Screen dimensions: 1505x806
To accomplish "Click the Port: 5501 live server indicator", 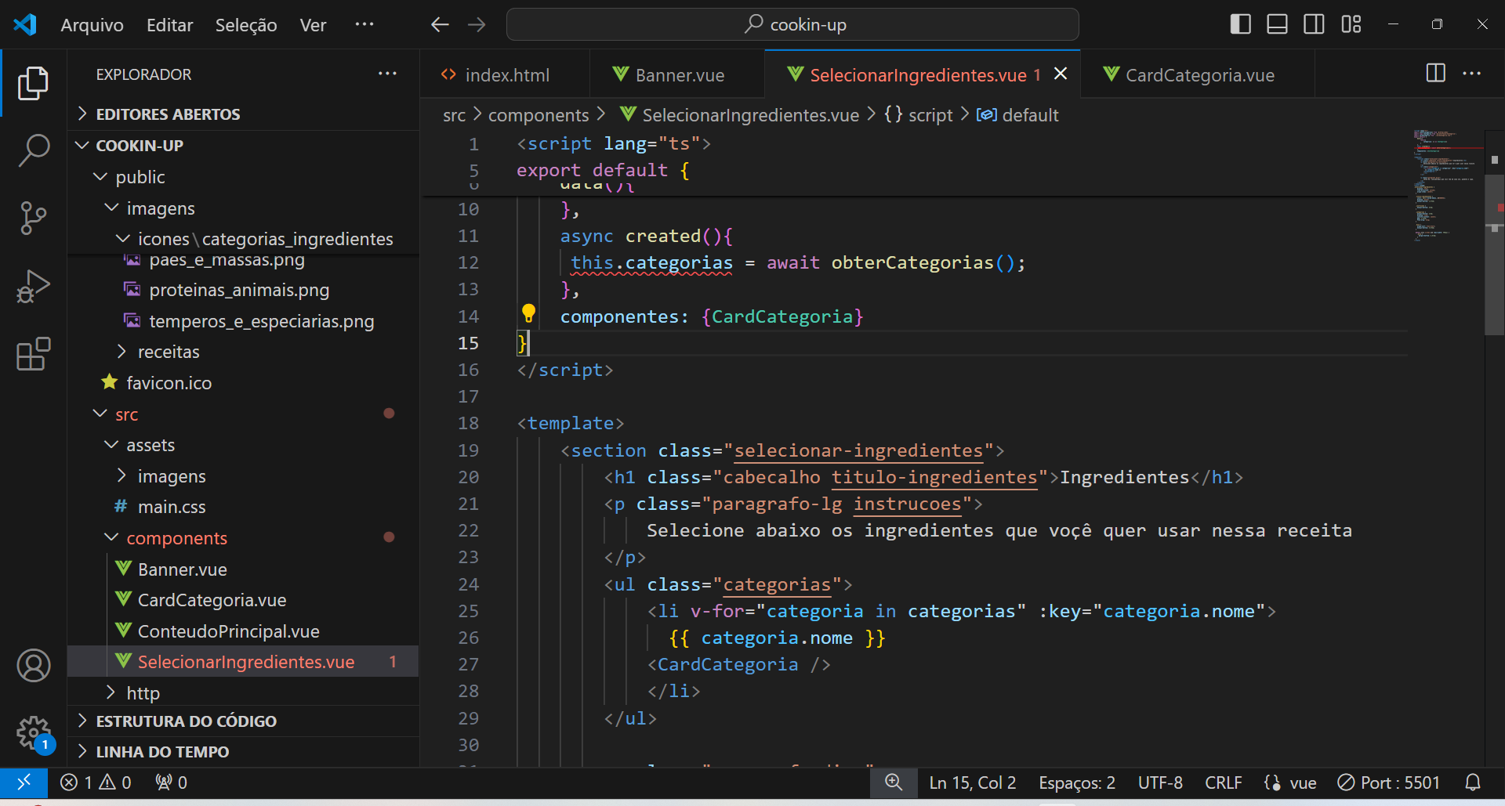I will click(1389, 783).
